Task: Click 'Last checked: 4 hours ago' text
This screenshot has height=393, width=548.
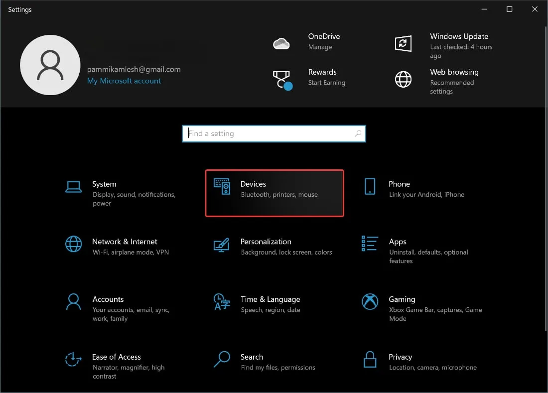Action: tap(461, 51)
